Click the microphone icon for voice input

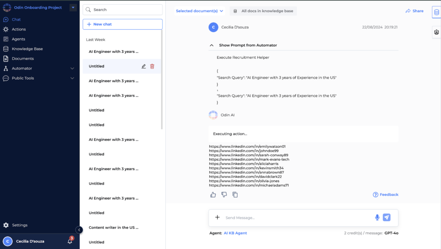377,217
